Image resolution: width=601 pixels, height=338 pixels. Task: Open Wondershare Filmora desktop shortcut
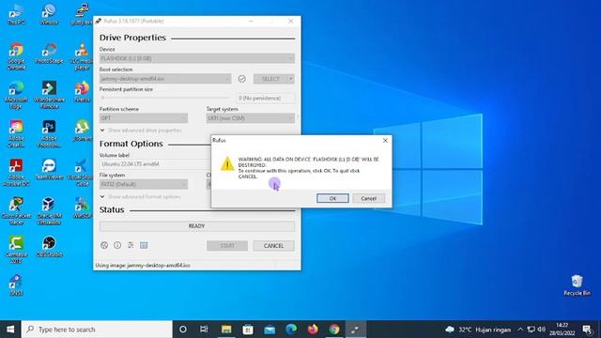click(x=49, y=95)
